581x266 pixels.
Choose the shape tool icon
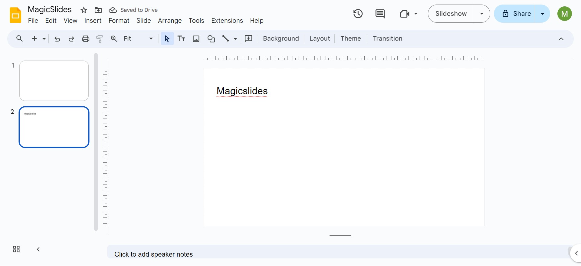211,38
